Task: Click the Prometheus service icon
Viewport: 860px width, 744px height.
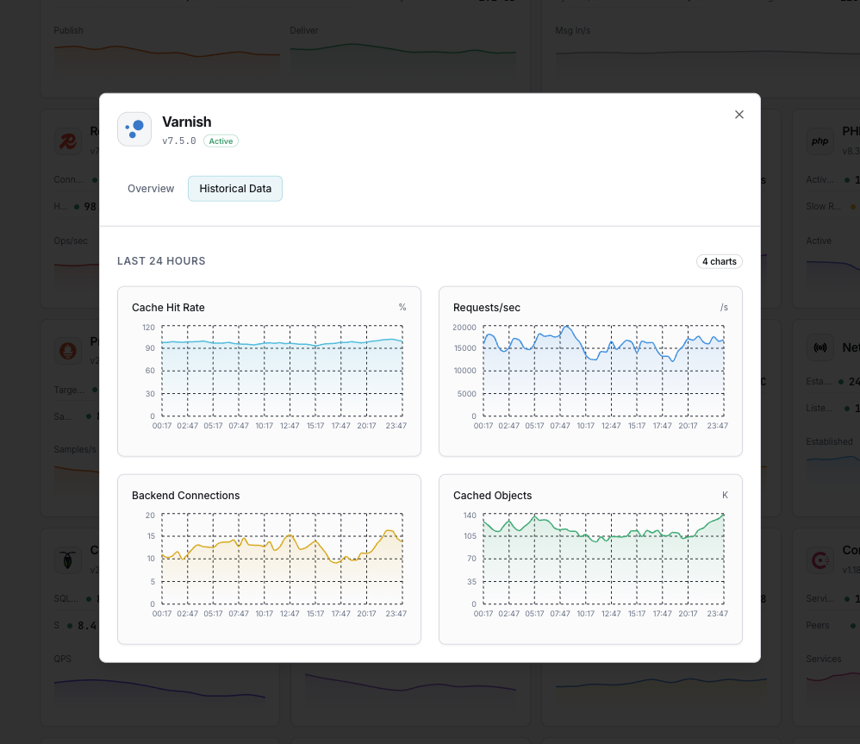Action: coord(68,350)
